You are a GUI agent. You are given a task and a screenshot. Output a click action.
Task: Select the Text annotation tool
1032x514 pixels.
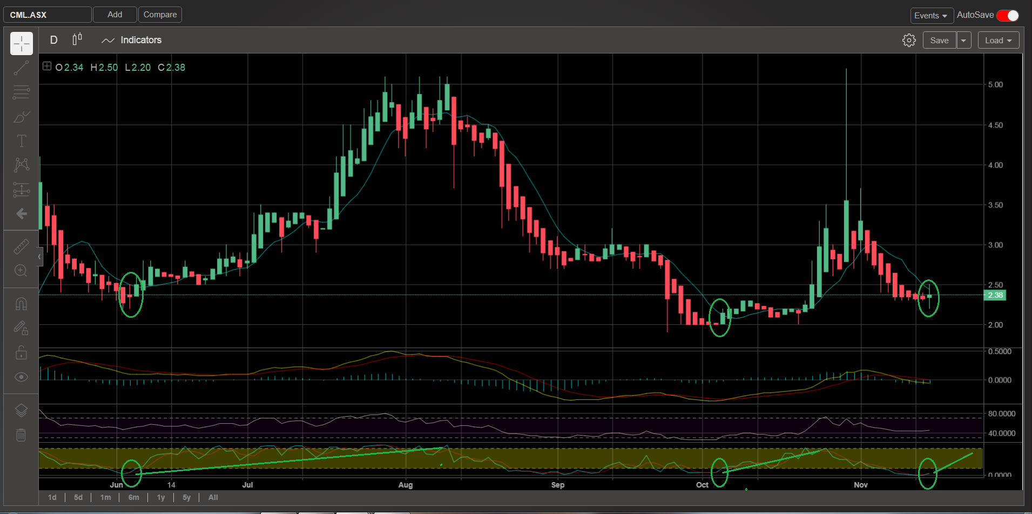point(22,141)
